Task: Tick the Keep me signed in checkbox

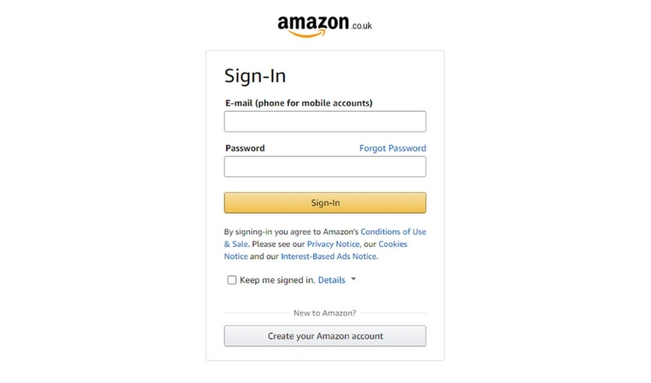Action: [231, 280]
